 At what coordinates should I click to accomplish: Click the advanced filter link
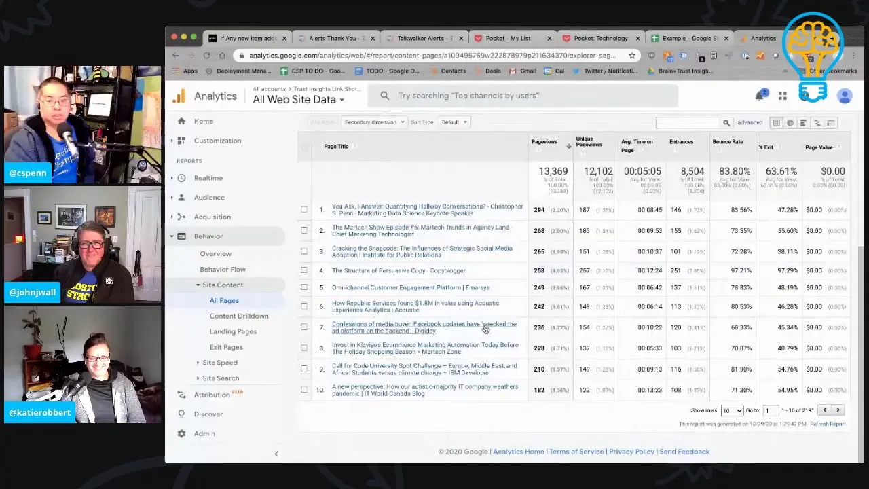pos(750,123)
